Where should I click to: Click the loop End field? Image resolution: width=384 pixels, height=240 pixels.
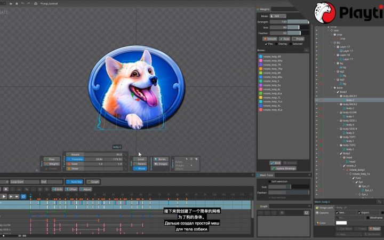tap(52, 182)
